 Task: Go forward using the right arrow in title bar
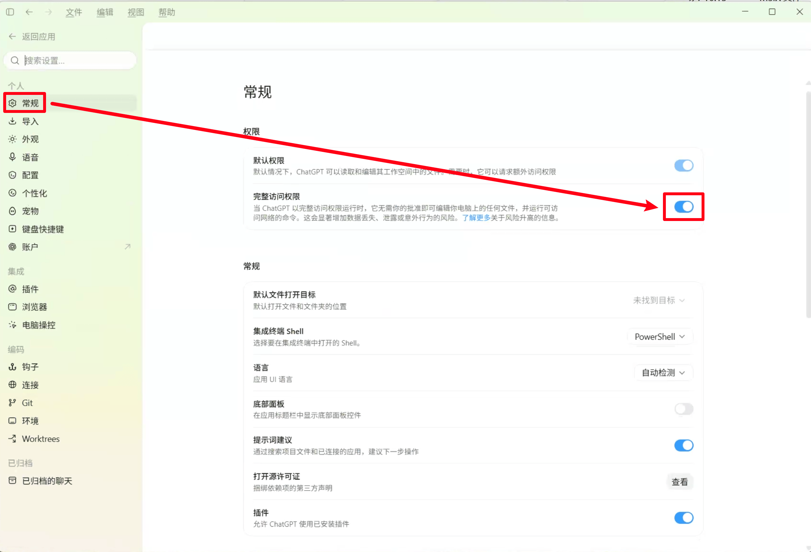tap(49, 12)
